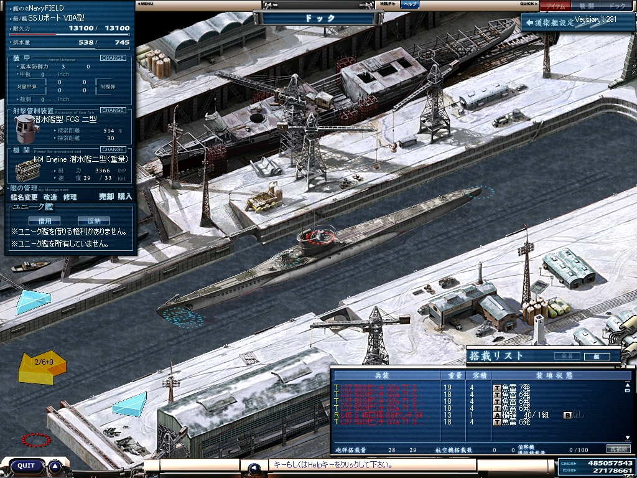Click 艦名変更 to rename ship
This screenshot has height=478, width=637.
point(24,197)
